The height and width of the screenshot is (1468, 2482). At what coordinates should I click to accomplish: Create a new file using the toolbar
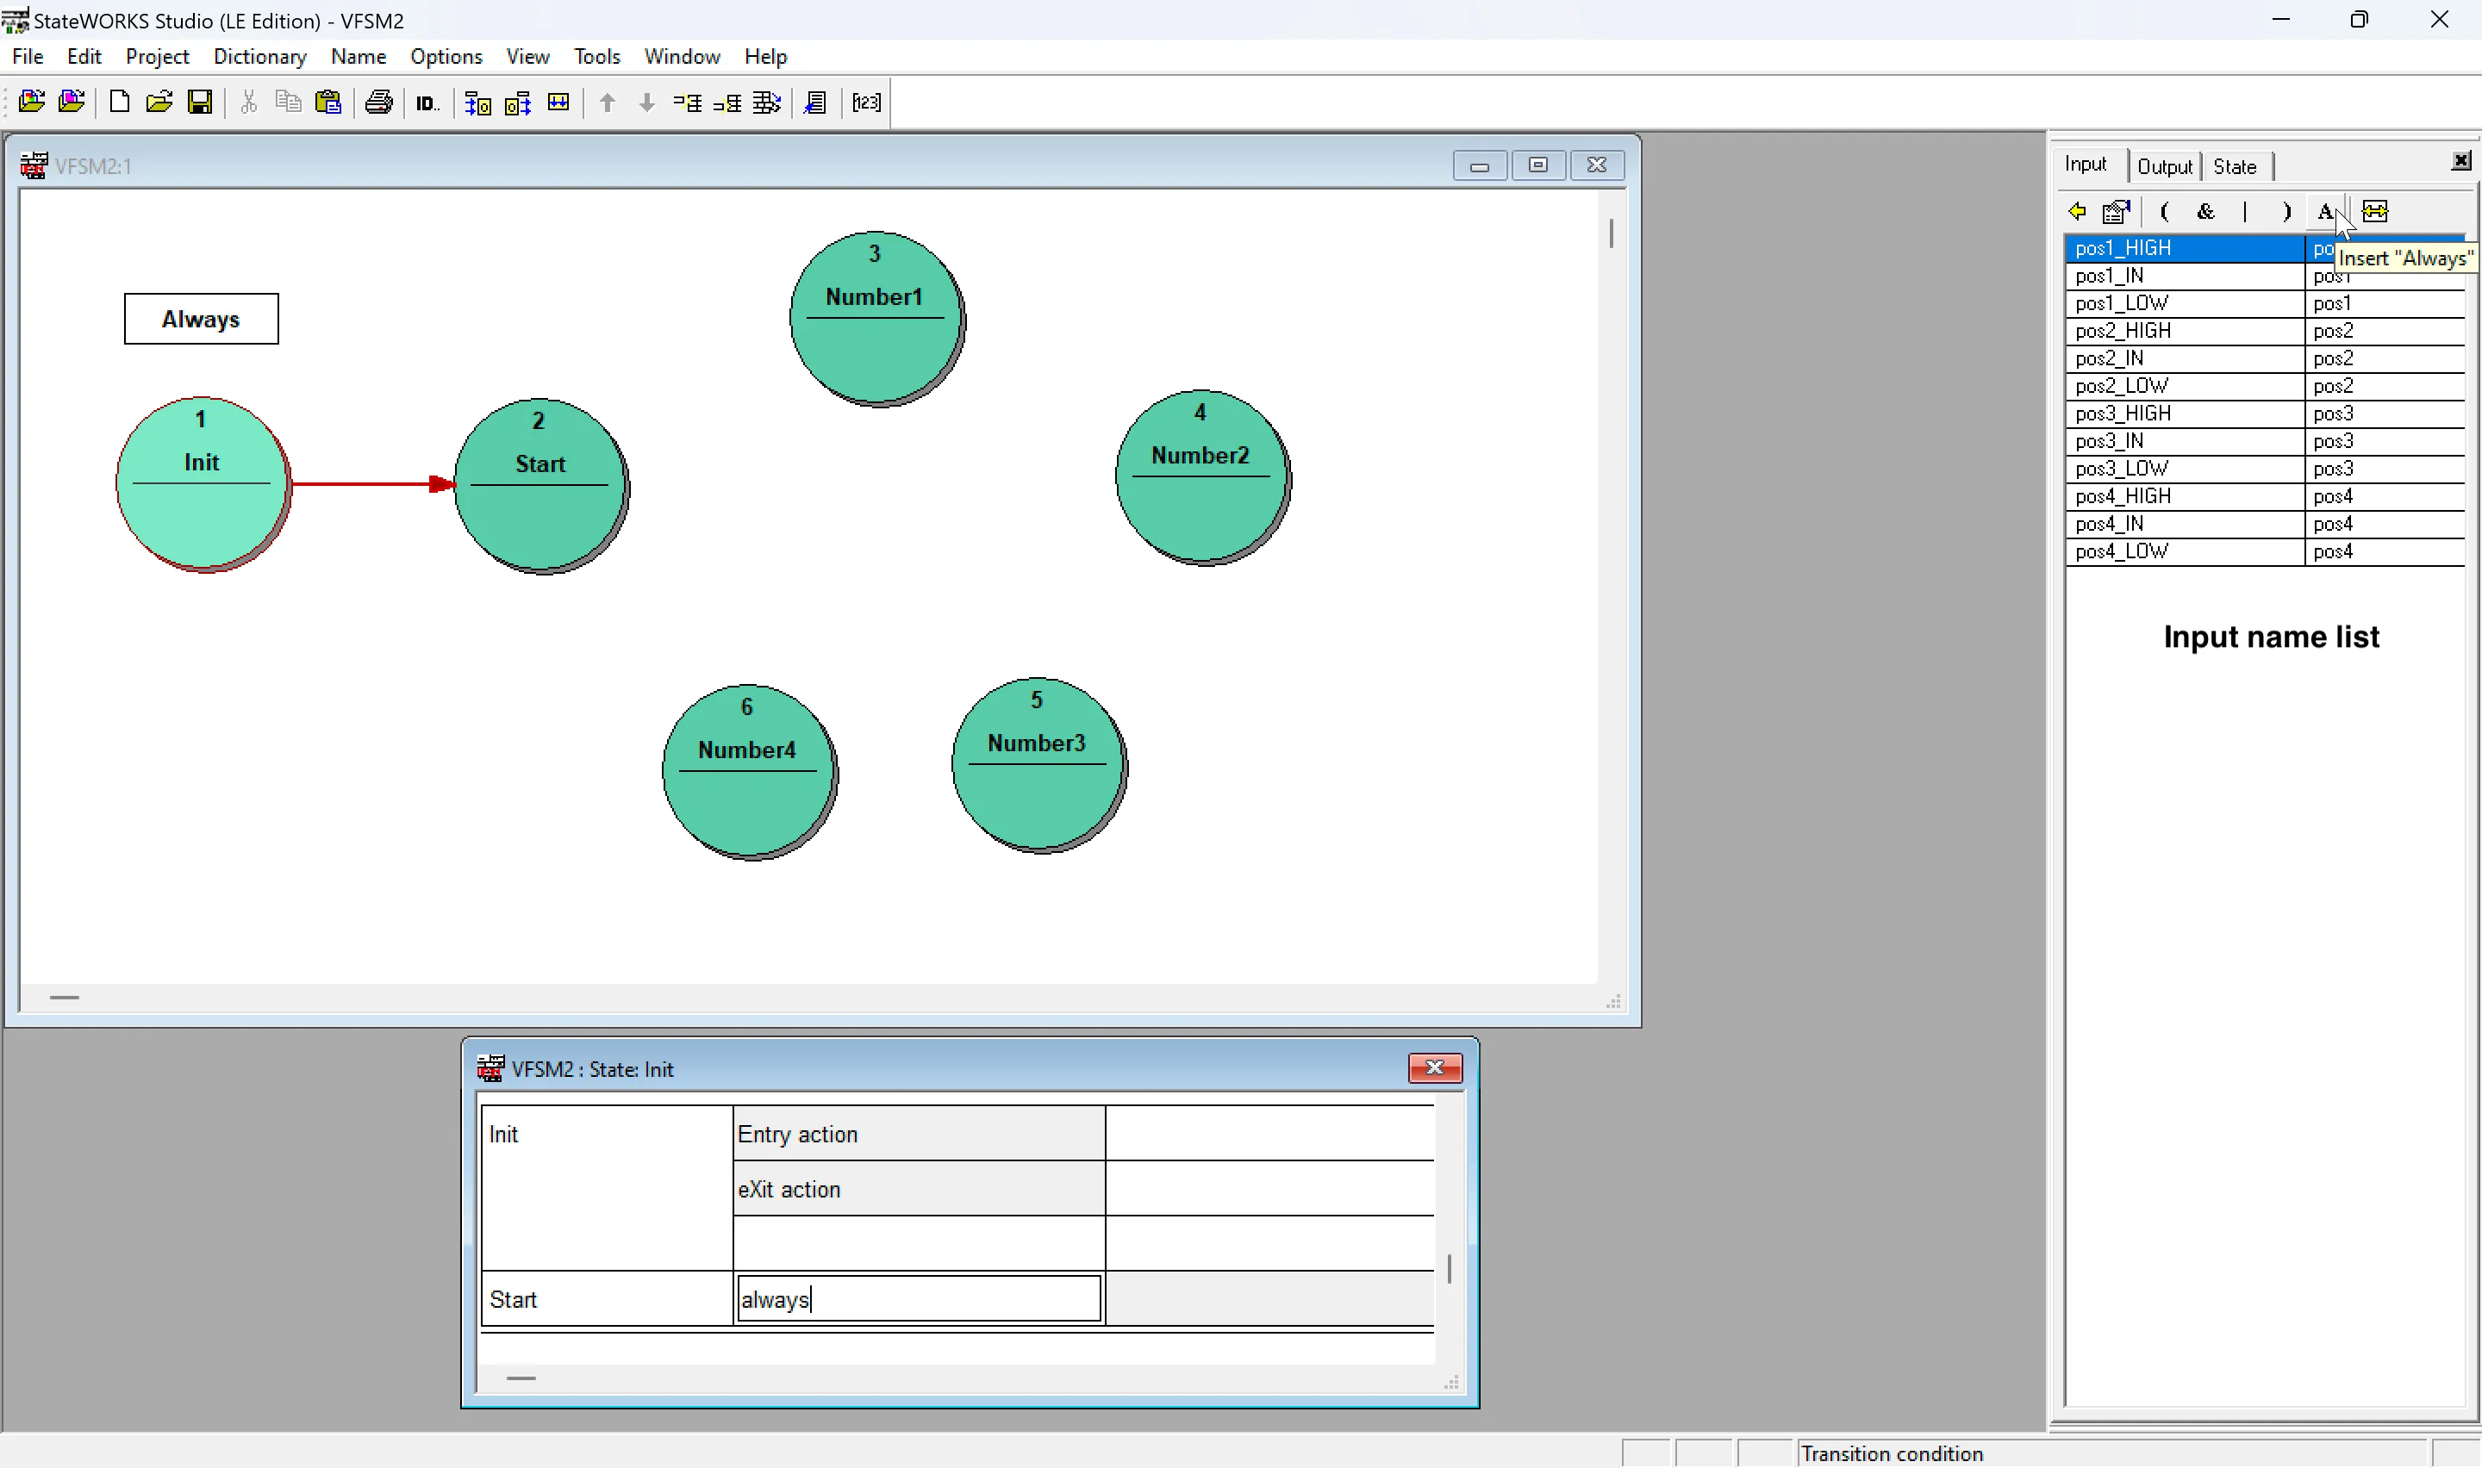119,102
